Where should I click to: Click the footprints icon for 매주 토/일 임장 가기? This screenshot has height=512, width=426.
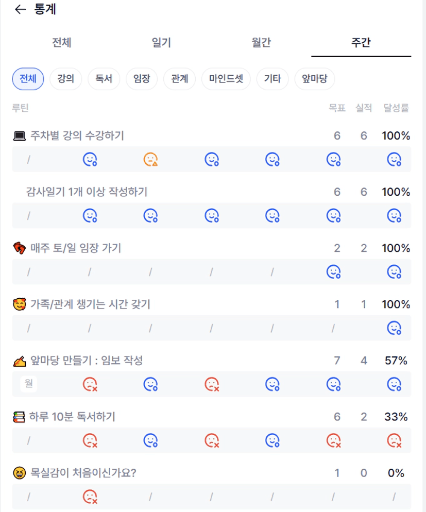(19, 248)
